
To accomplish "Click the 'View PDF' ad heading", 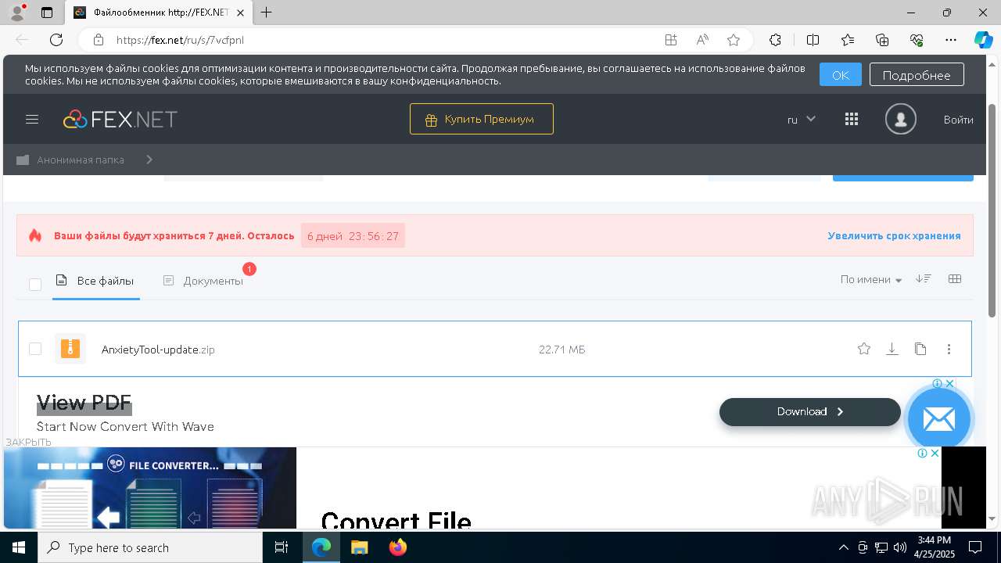I will (84, 403).
